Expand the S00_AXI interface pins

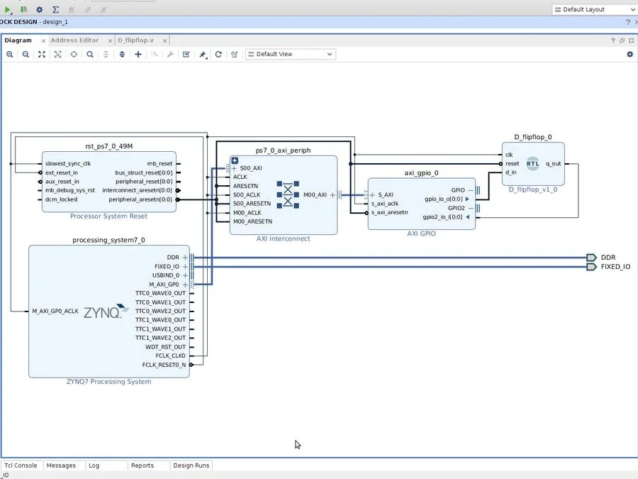[x=233, y=168]
